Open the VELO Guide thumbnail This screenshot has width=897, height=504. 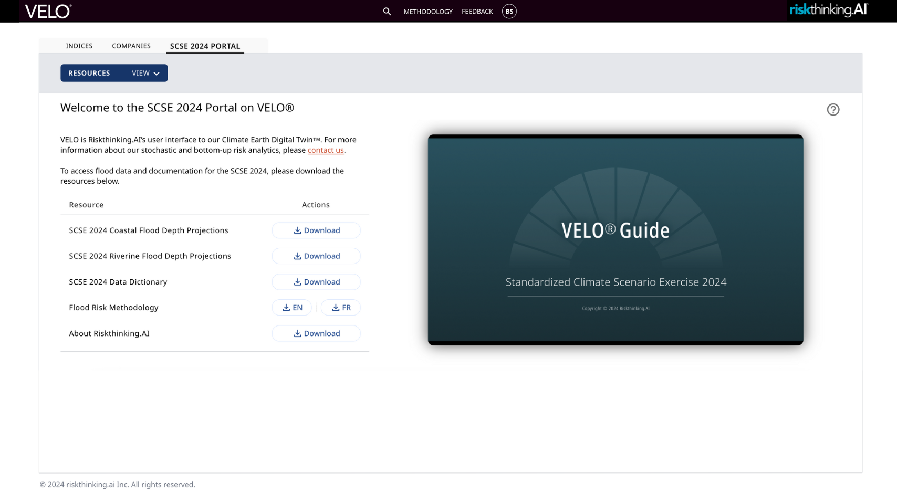point(616,240)
